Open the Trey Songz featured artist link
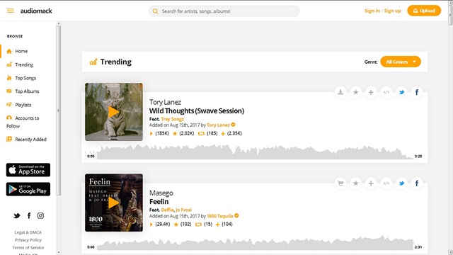This screenshot has width=453, height=255. tap(173, 119)
